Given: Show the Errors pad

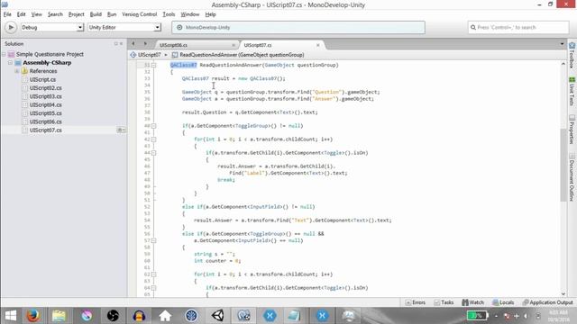Looking at the screenshot, I should click(x=416, y=302).
